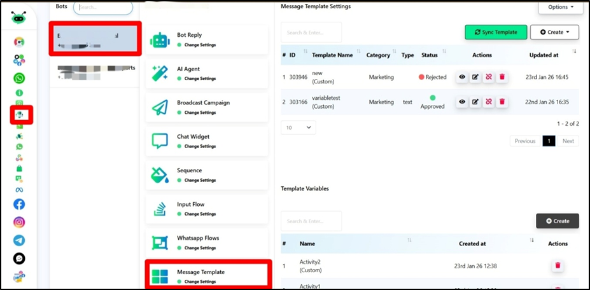Open the WhatsApp icon in left sidebar
The width and height of the screenshot is (590, 290).
pyautogui.click(x=20, y=78)
